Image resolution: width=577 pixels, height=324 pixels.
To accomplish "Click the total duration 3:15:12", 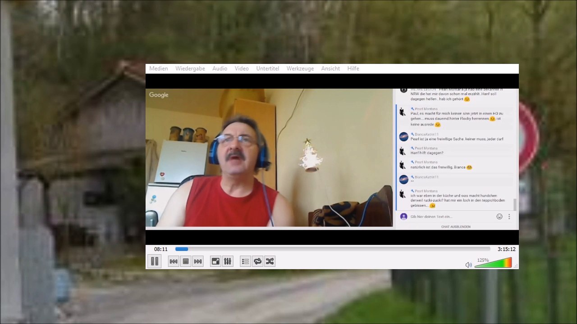I will (507, 249).
